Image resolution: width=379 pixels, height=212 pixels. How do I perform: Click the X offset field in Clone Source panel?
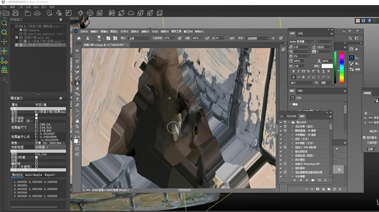click(x=373, y=118)
